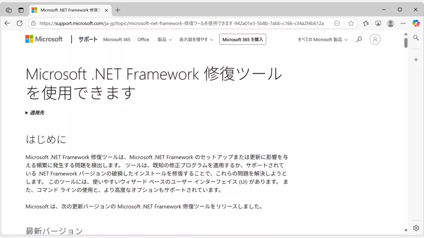Image resolution: width=424 pixels, height=238 pixels.
Task: Click the 最新バージョン heading
Action: pyautogui.click(x=54, y=231)
